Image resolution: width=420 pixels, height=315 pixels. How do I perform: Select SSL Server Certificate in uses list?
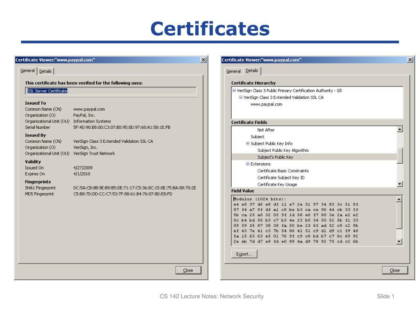click(x=47, y=91)
